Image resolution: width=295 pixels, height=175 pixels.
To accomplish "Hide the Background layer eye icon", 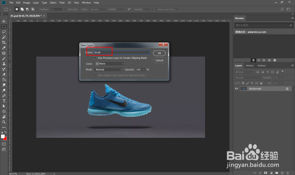I will [x=237, y=89].
